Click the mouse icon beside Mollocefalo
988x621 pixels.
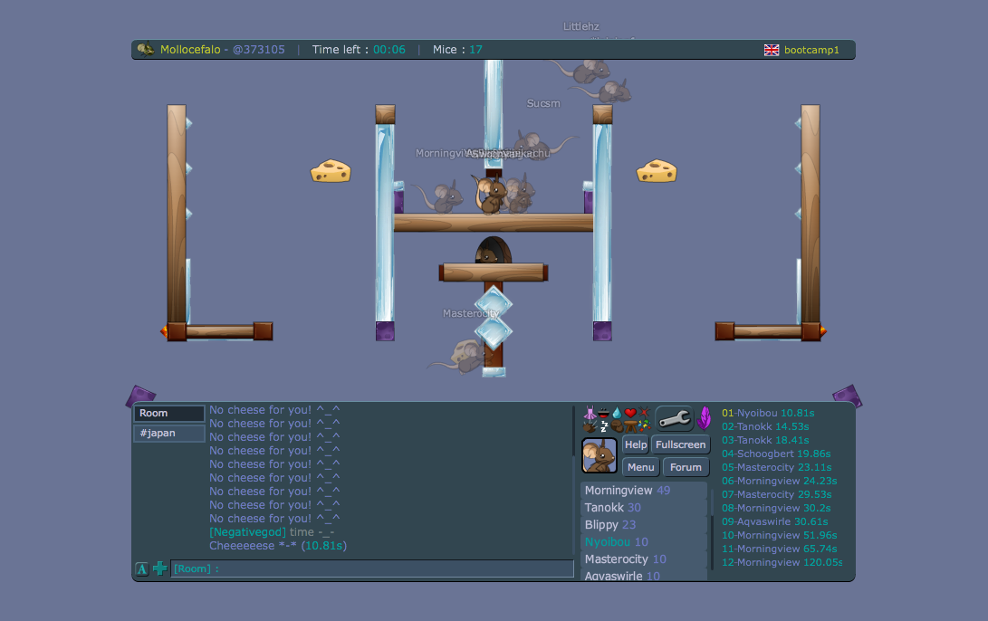(146, 49)
